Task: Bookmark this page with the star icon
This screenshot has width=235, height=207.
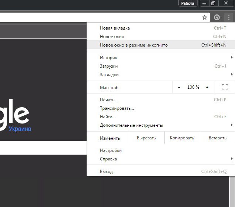Action: coord(205,17)
